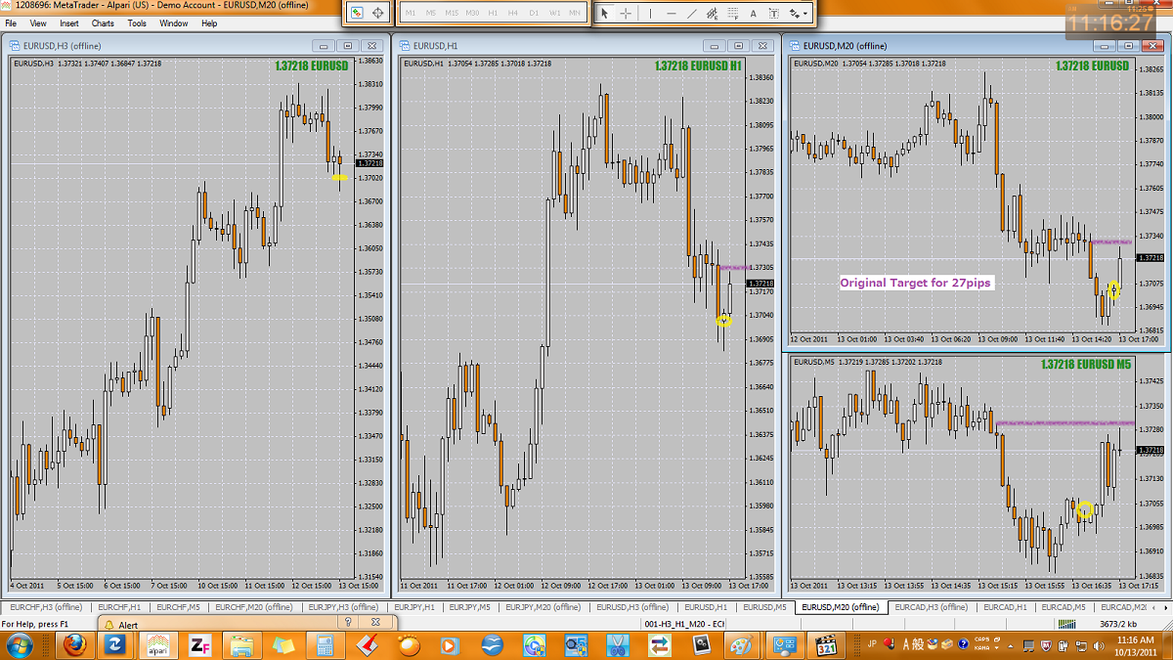Viewport: 1173px width, 660px height.
Task: Switch to H1 timeframe button
Action: [x=494, y=14]
